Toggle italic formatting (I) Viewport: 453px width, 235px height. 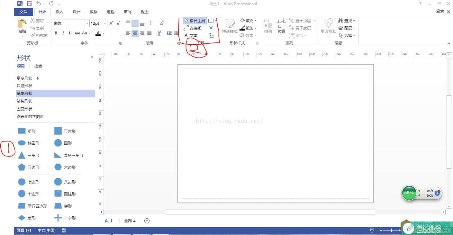pos(63,33)
